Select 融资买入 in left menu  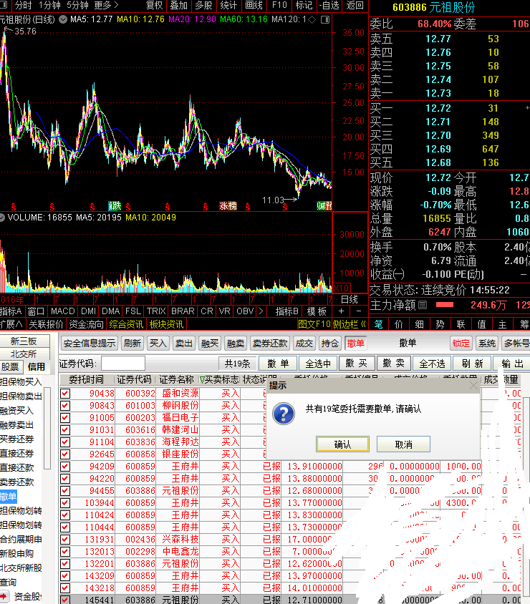pyautogui.click(x=17, y=411)
